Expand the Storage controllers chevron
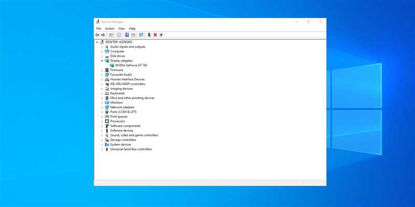 [102, 140]
